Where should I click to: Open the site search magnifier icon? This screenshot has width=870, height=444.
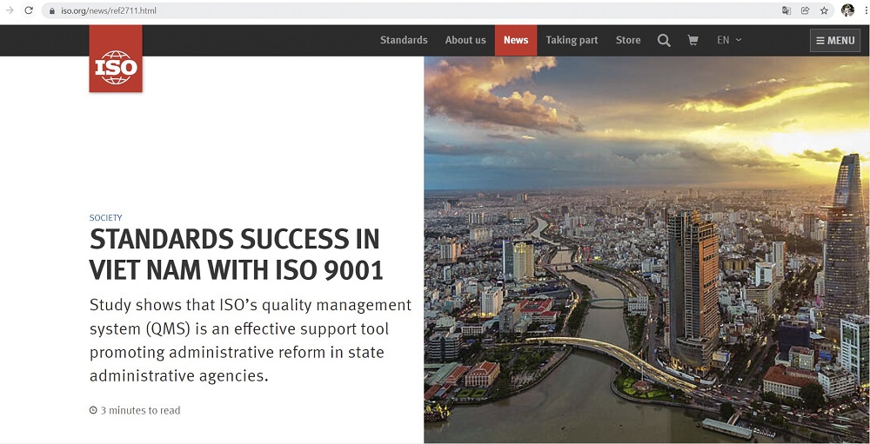[x=664, y=41]
